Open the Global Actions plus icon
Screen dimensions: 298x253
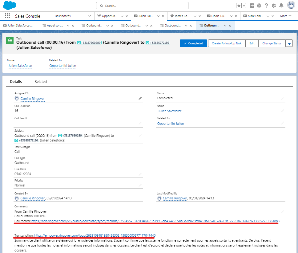[x=252, y=6]
